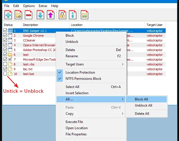Tick the test.vbs checkbox
This screenshot has width=179, height=141.
tap(5, 64)
